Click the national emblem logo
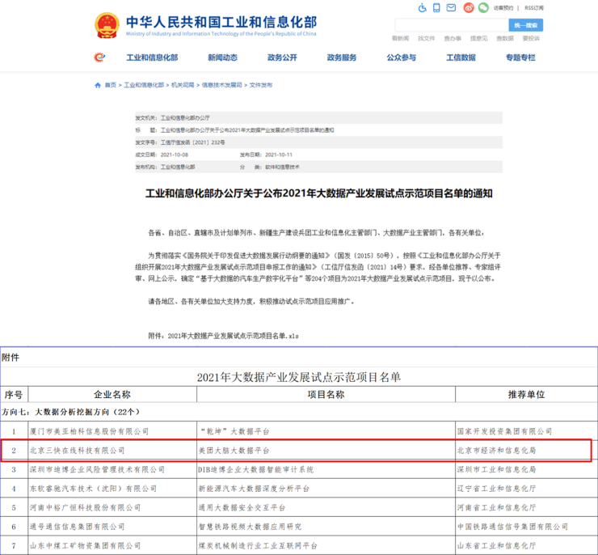 [x=106, y=26]
